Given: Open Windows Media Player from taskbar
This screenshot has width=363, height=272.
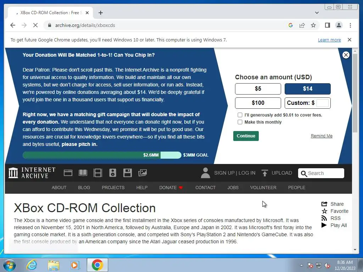Looking at the screenshot, I should [75, 265].
